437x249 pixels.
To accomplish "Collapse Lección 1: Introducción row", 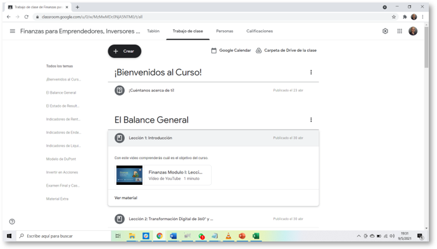I will [x=214, y=138].
